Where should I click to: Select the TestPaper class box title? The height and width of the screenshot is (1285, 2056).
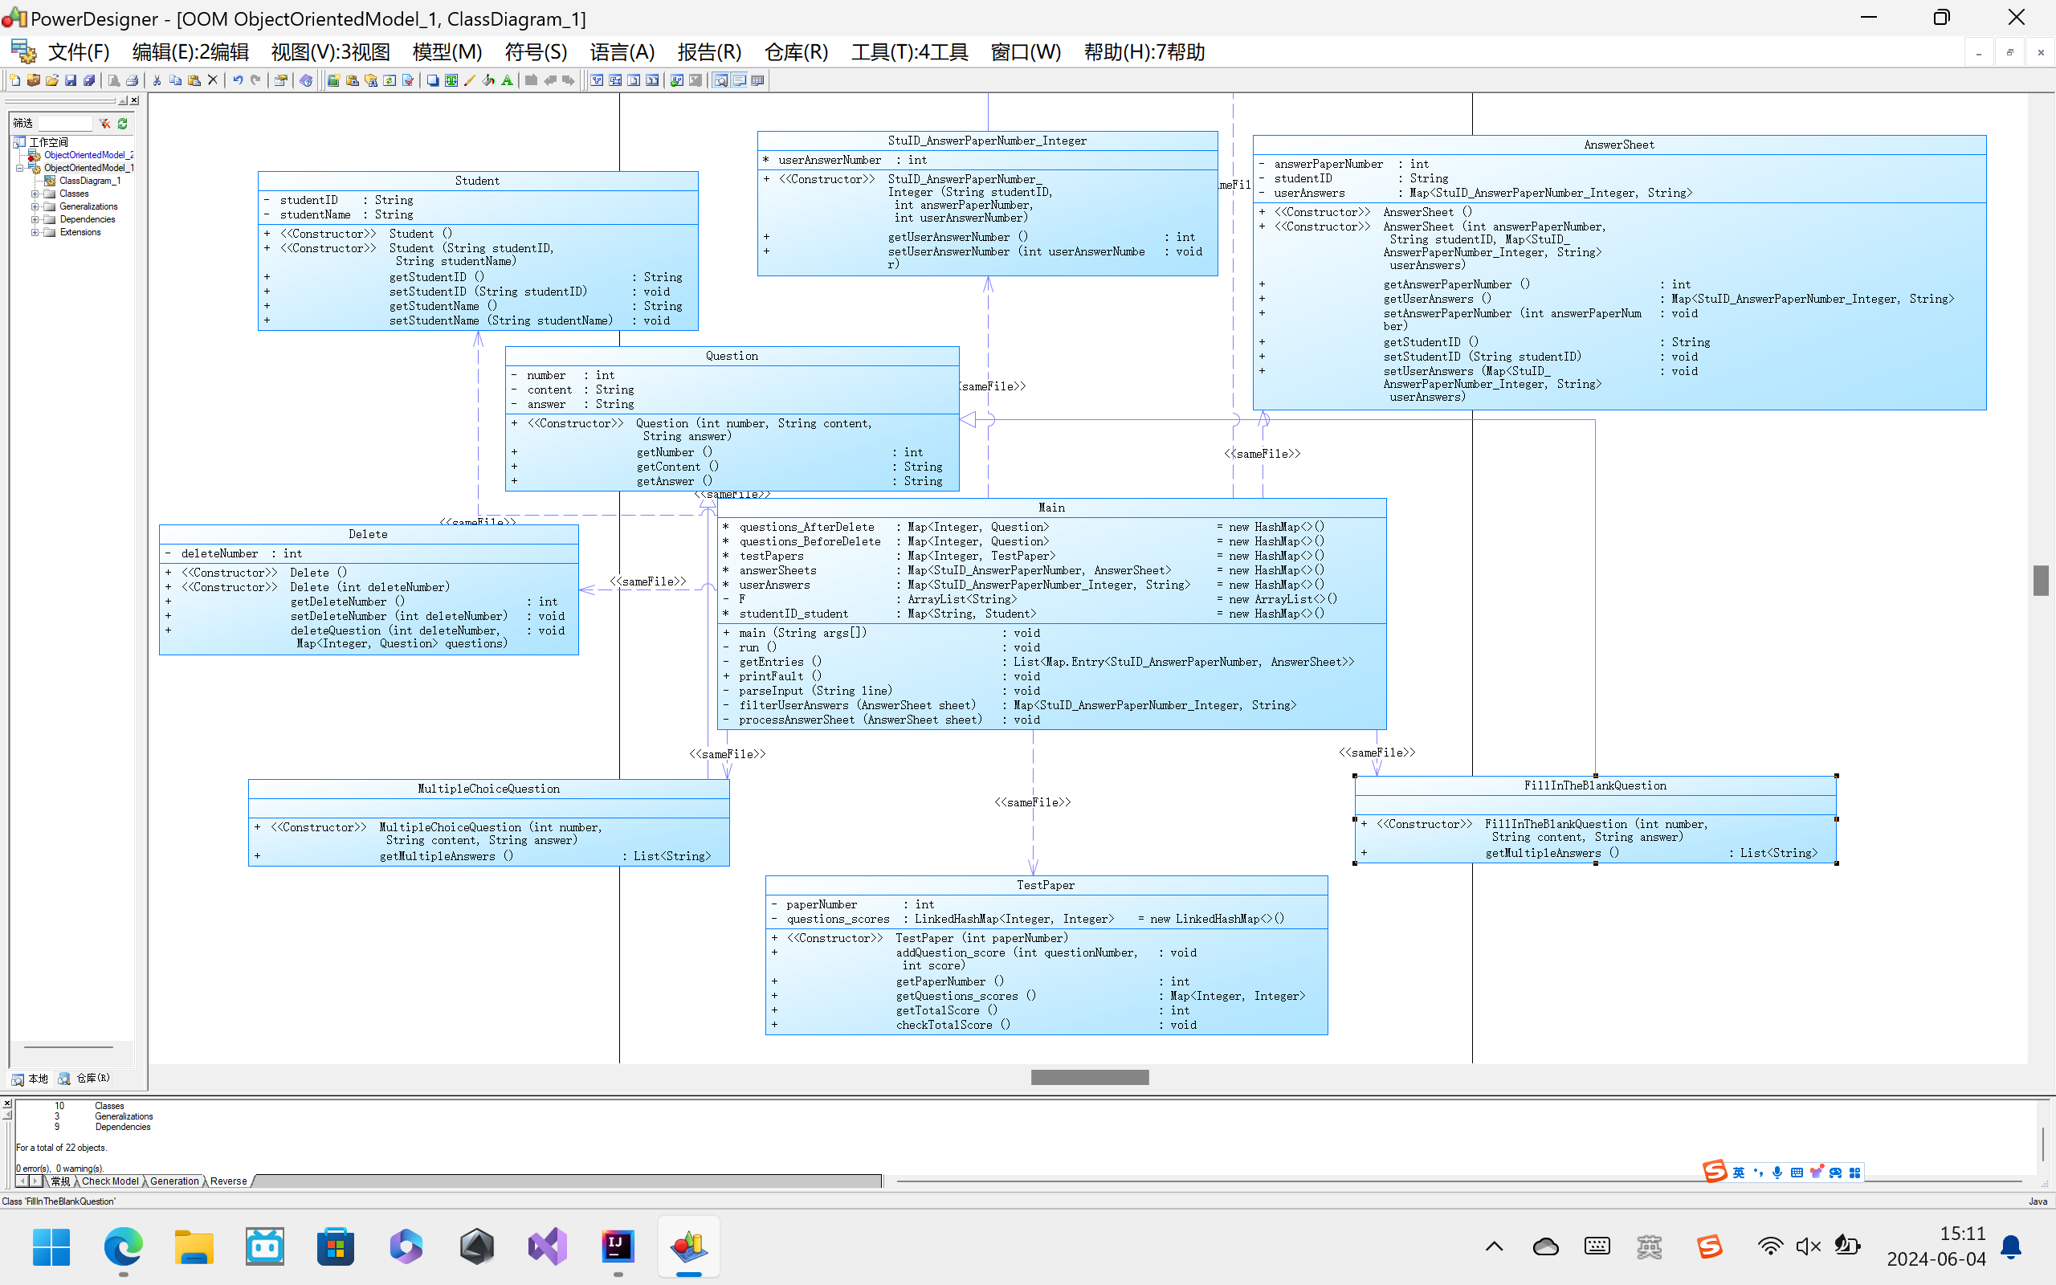tap(1046, 886)
